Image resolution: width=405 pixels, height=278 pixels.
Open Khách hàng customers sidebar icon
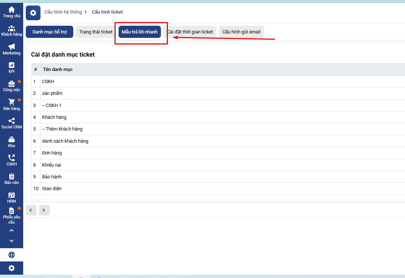[x=11, y=29]
